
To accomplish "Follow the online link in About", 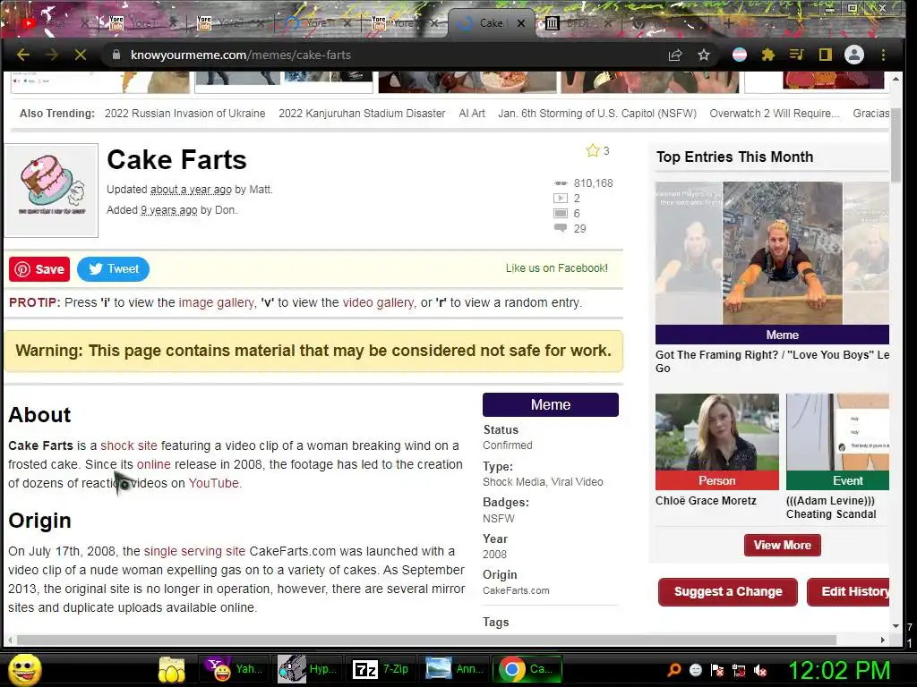I will pyautogui.click(x=154, y=464).
